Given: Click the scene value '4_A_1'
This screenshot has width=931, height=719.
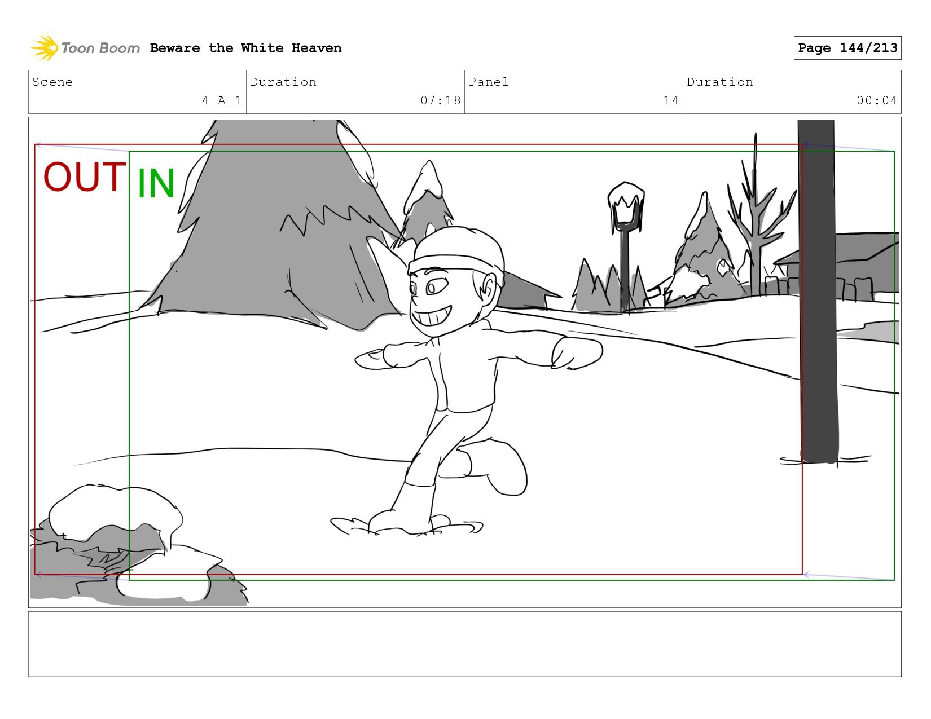Looking at the screenshot, I should (x=222, y=100).
